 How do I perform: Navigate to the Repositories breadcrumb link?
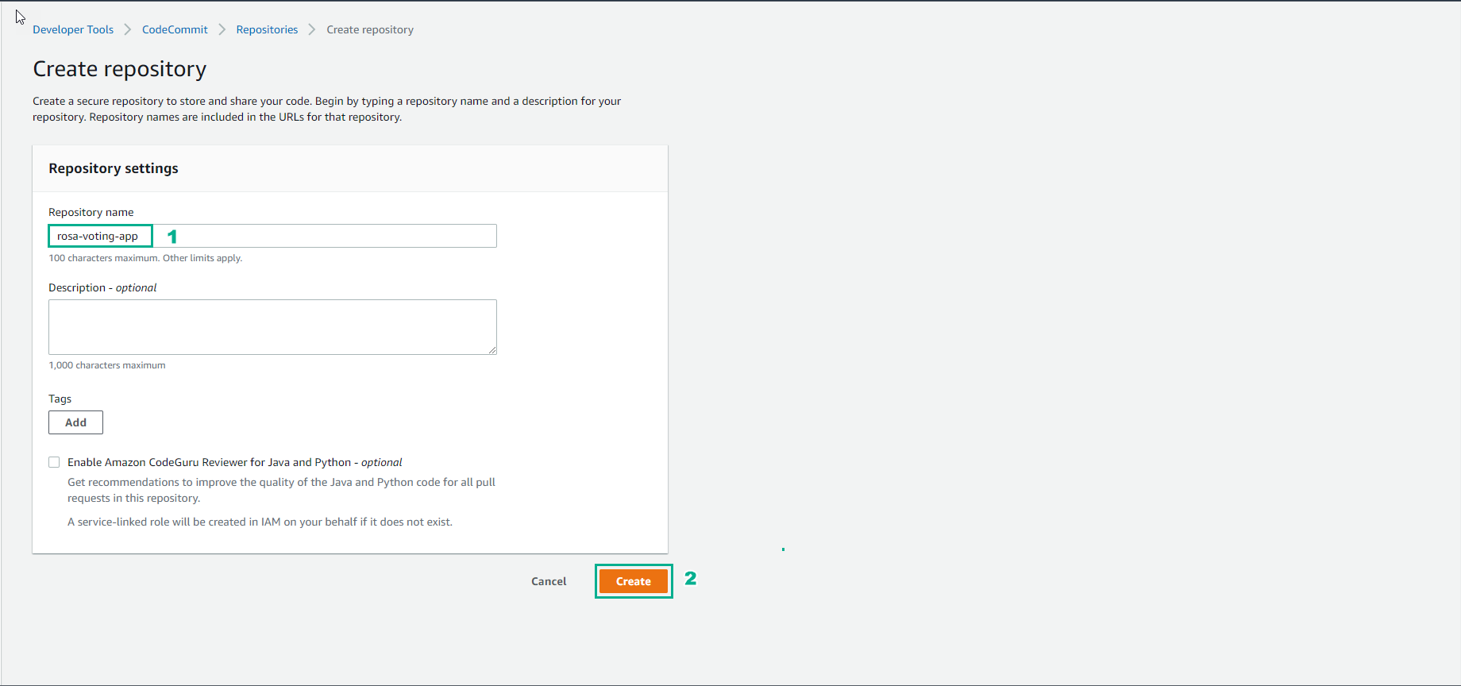(267, 29)
